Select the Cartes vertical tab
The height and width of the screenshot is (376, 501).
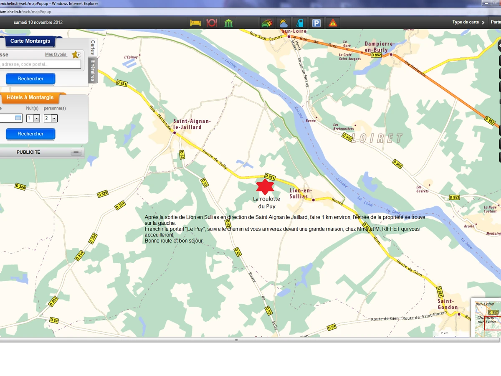(x=93, y=47)
